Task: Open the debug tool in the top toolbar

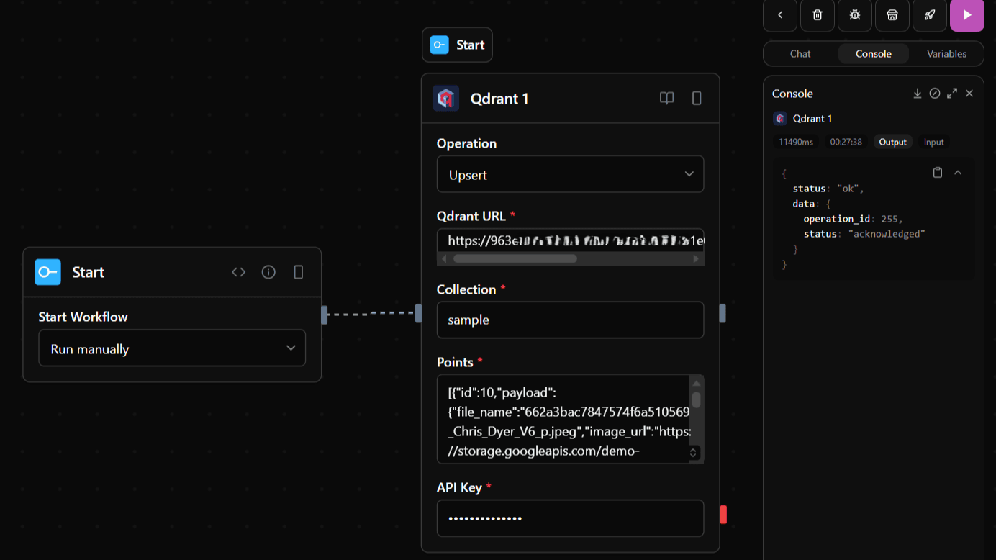Action: tap(855, 15)
